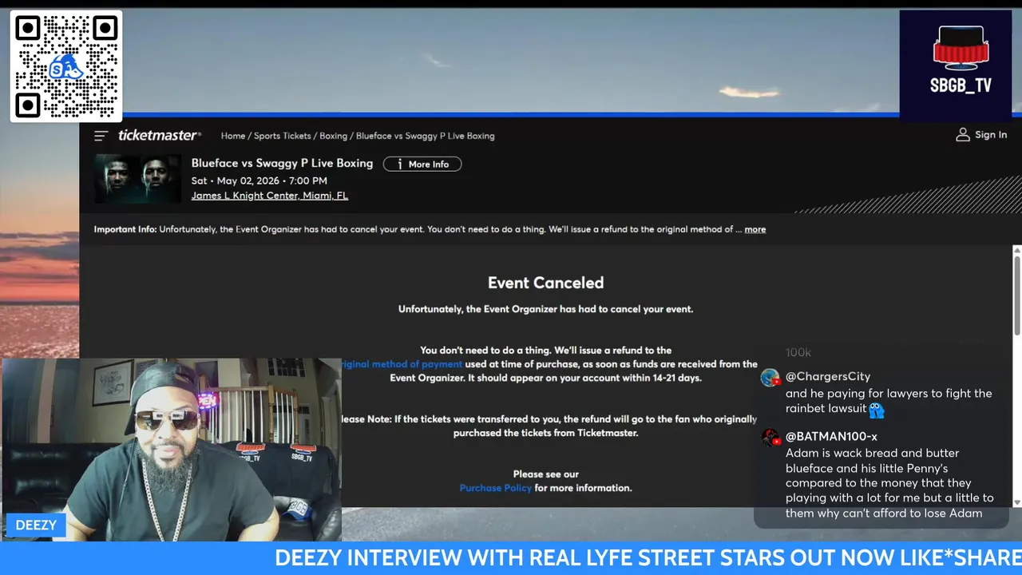This screenshot has width=1022, height=575.
Task: Open the Ticketmaster hamburger menu
Action: 101,136
